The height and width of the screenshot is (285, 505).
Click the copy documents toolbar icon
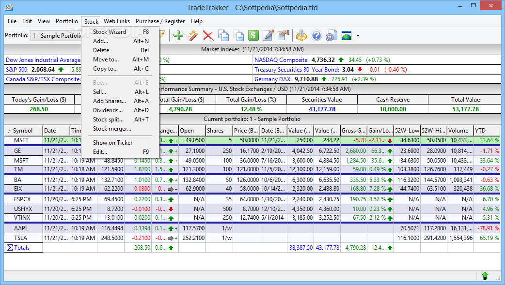223,35
